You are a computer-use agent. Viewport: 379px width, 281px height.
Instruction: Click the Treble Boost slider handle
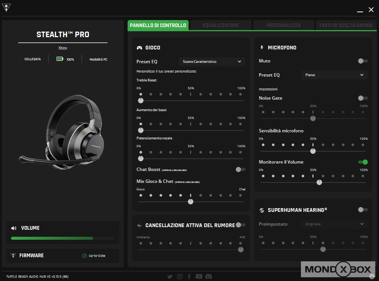[141, 100]
